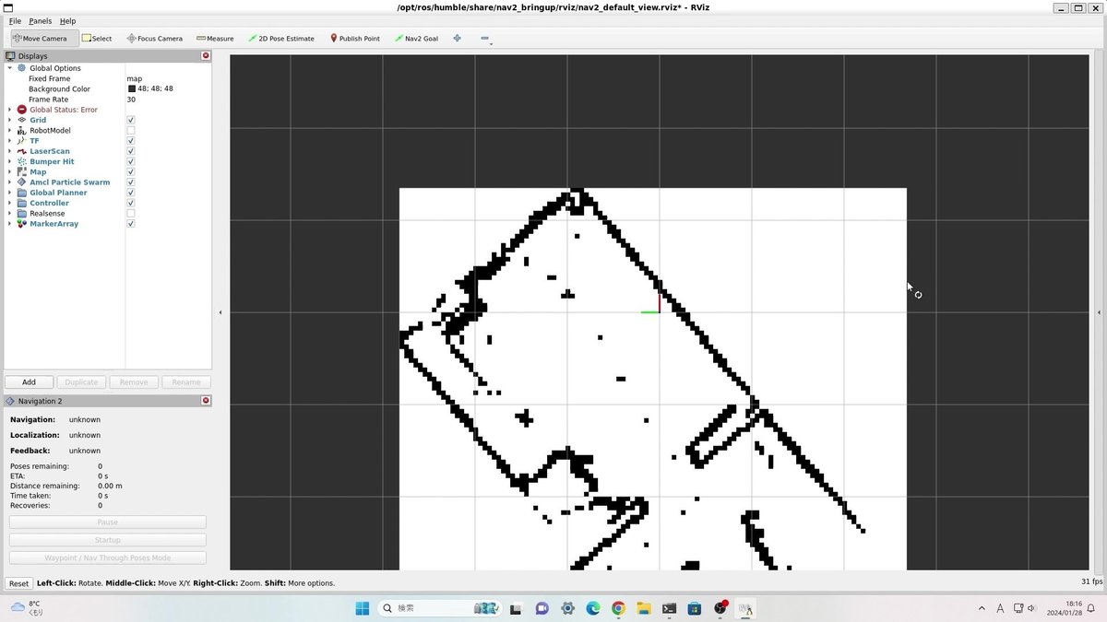Choose the Publish Point tool
This screenshot has height=622, width=1107.
[x=354, y=39]
